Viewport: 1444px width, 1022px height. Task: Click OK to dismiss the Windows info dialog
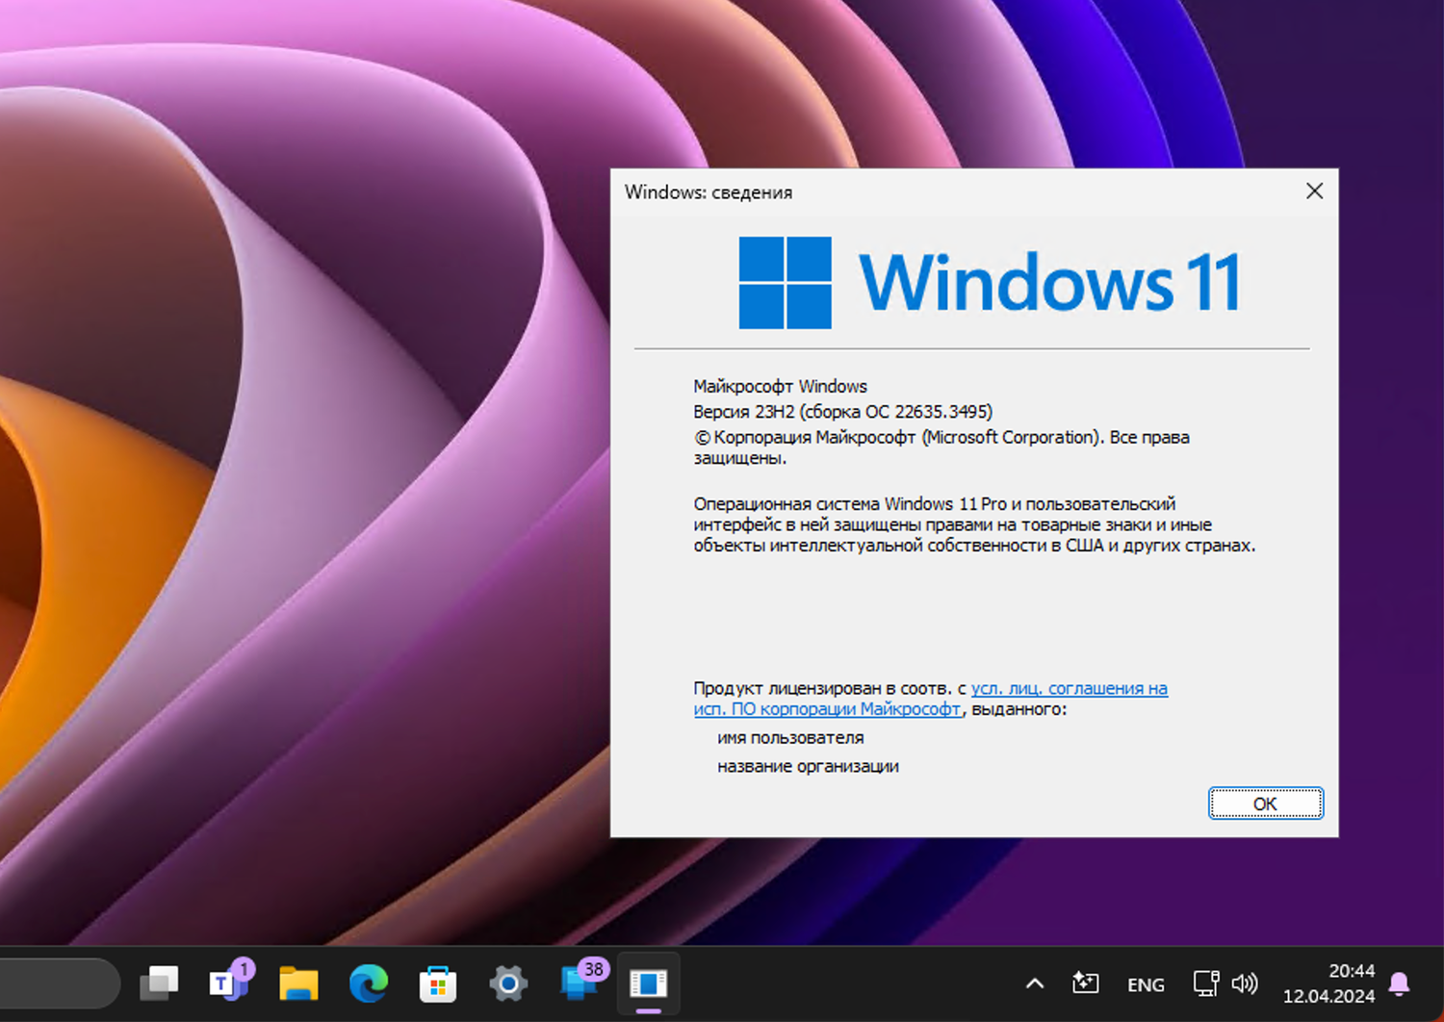[1265, 803]
